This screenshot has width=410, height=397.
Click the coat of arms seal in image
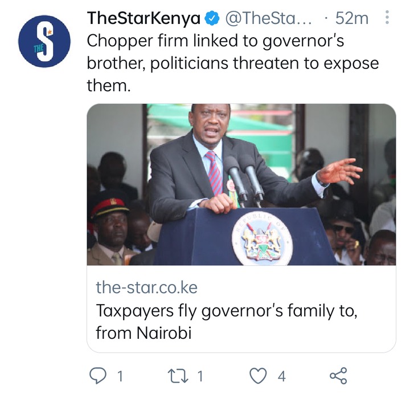pyautogui.click(x=262, y=238)
